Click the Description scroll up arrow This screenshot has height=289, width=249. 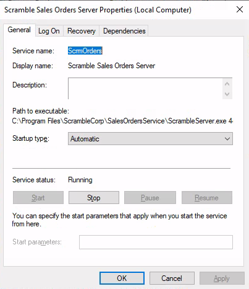tap(227, 84)
